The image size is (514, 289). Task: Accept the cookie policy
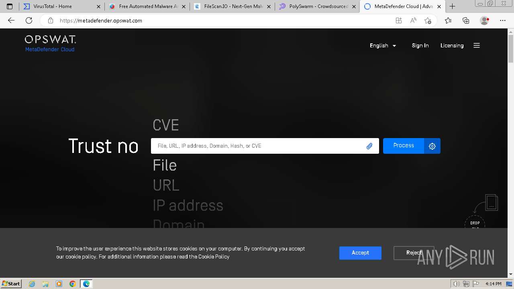[x=360, y=253]
